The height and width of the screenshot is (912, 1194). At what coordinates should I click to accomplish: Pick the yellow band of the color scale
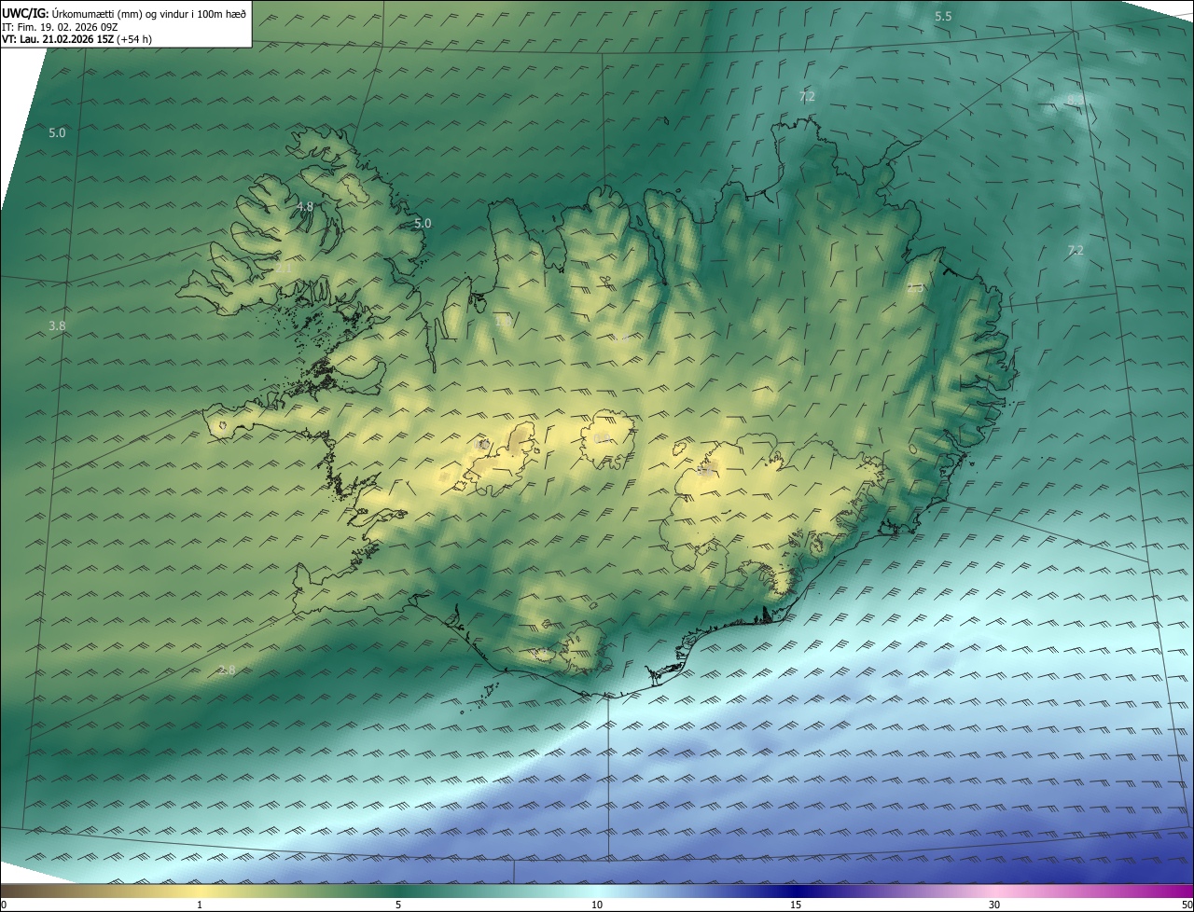coord(200,891)
